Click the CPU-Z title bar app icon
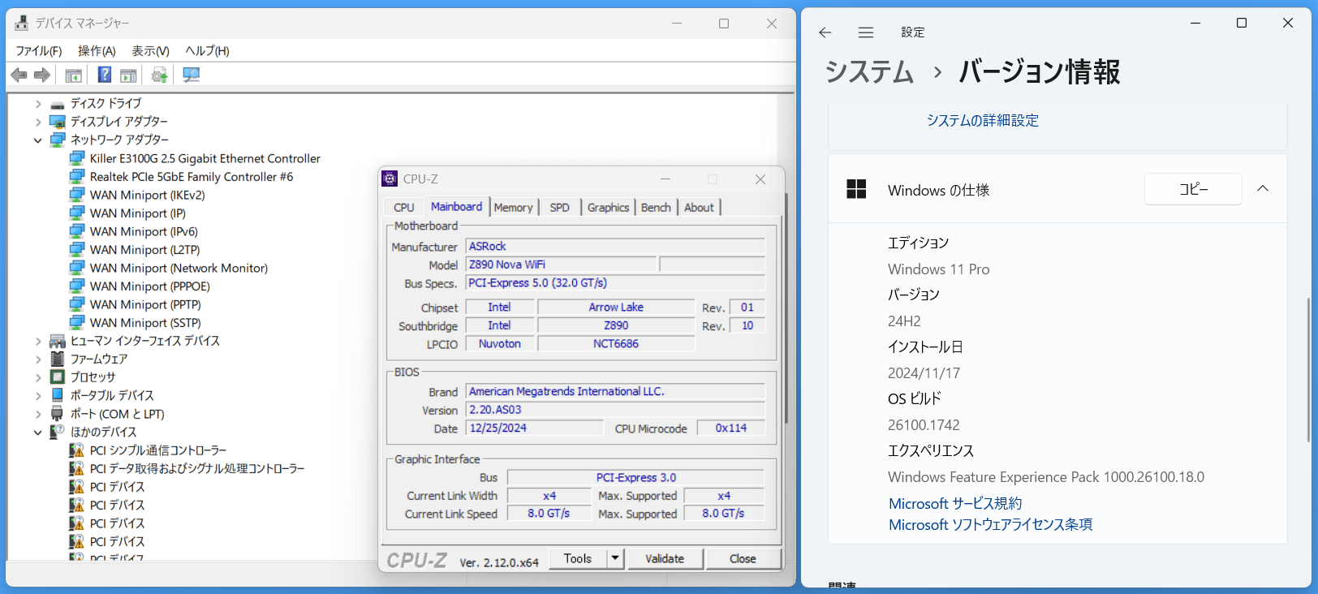The width and height of the screenshot is (1318, 594). (x=390, y=179)
